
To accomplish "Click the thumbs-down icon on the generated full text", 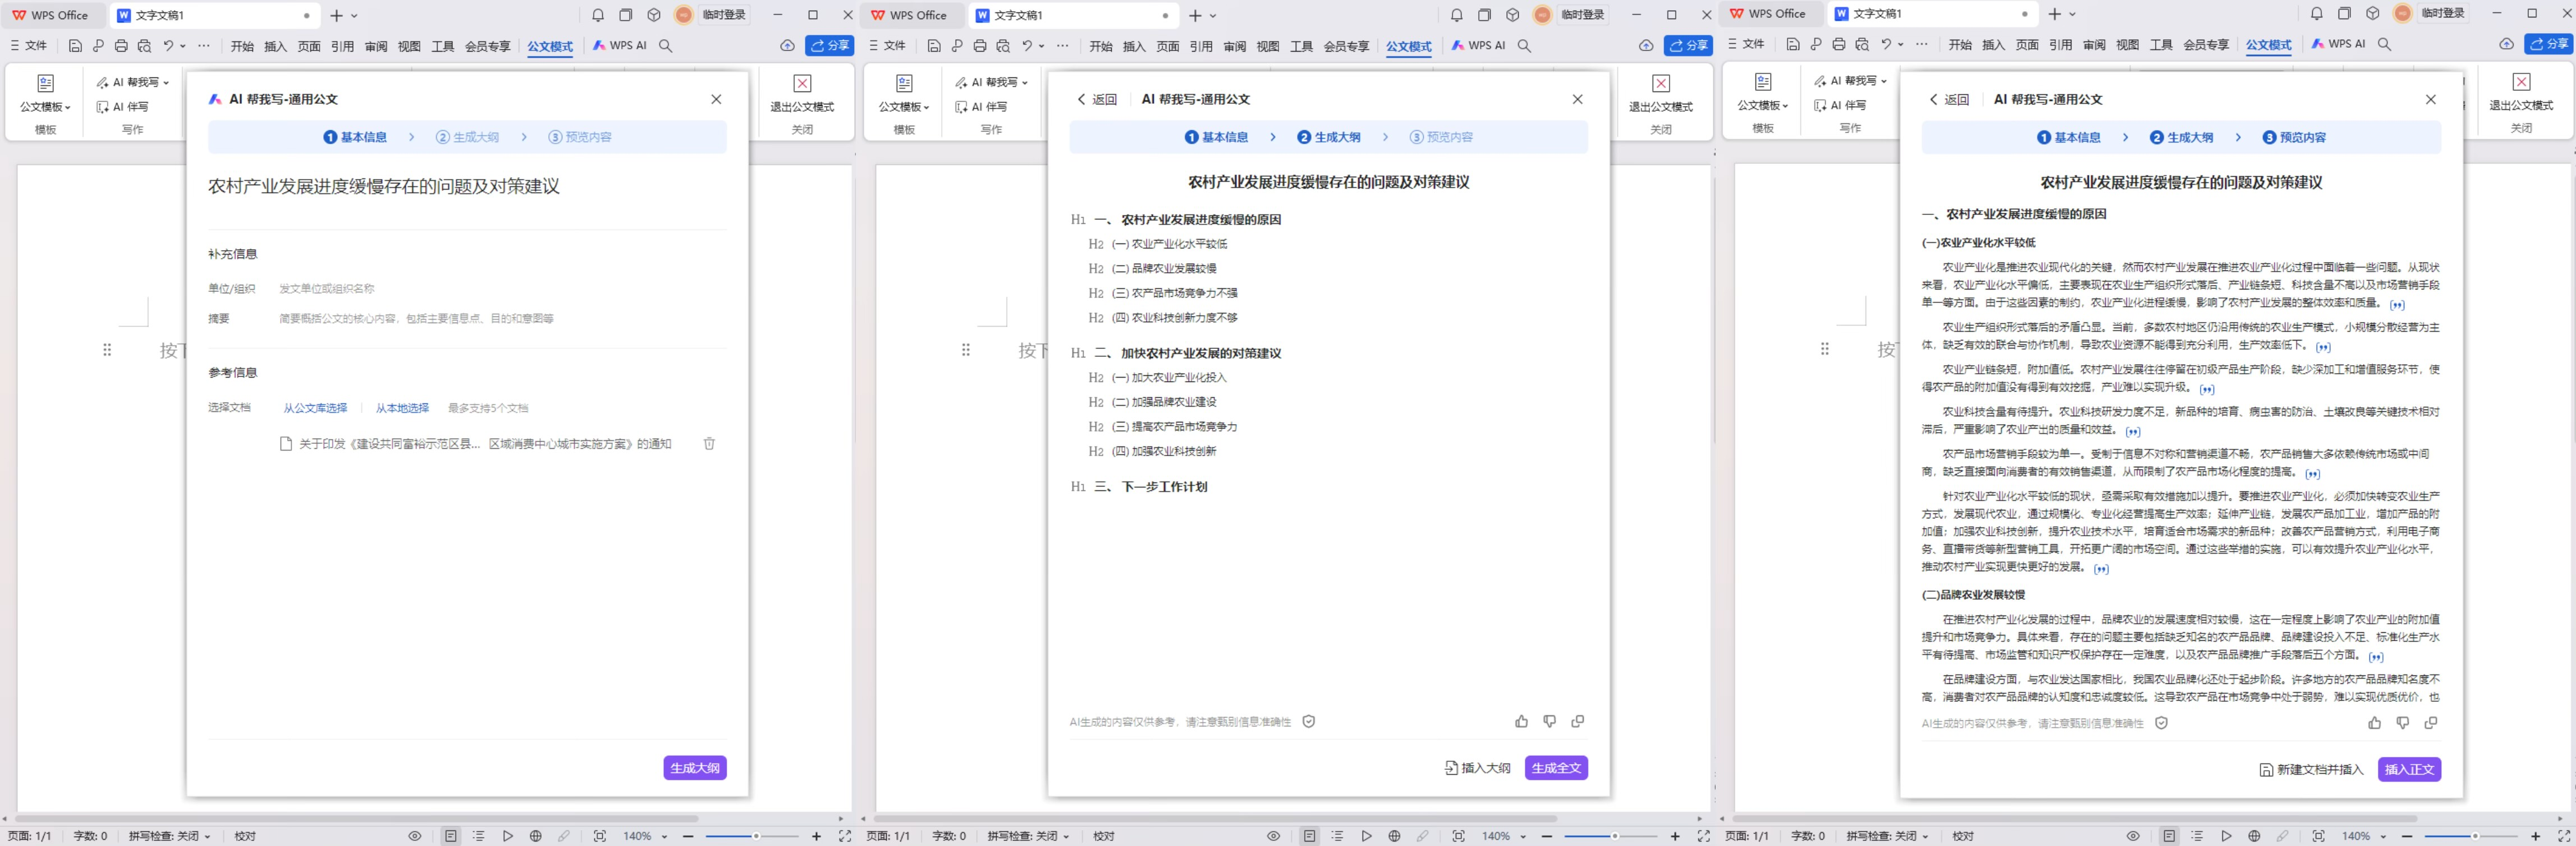I will (x=2403, y=723).
